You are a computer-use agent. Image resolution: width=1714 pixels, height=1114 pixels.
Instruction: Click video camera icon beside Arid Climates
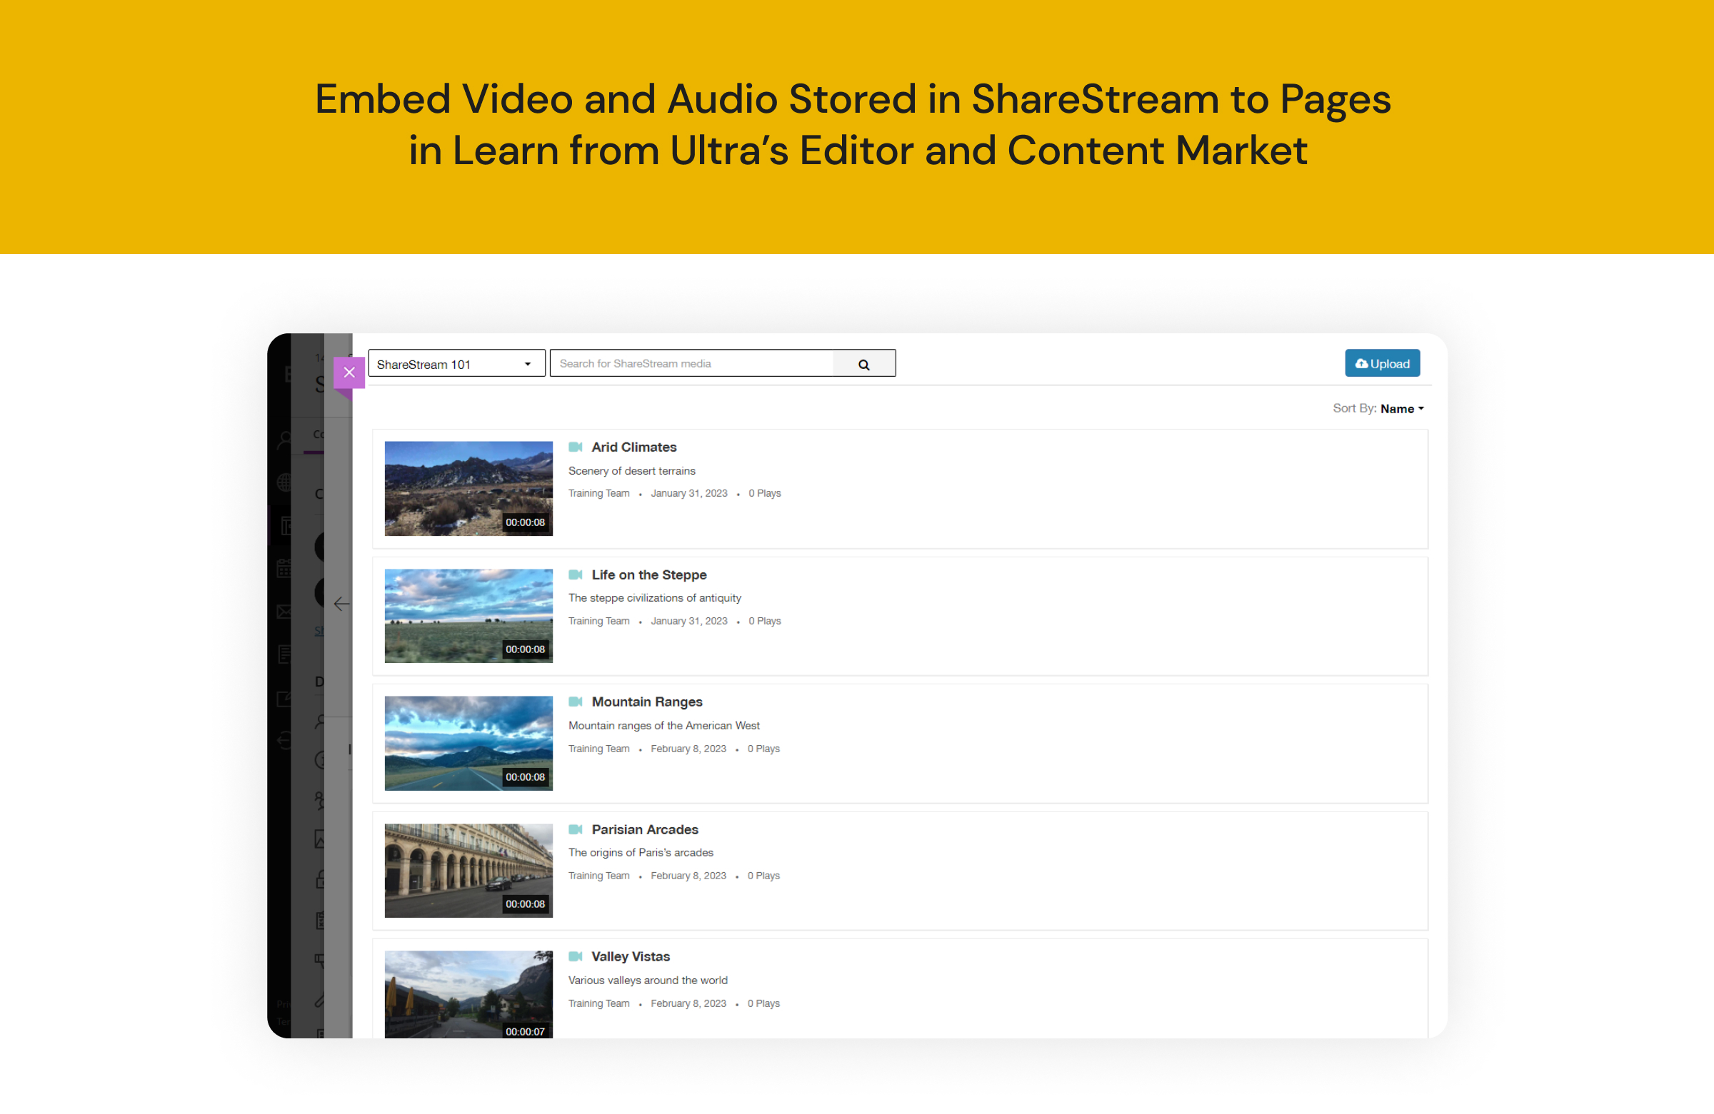(x=576, y=447)
